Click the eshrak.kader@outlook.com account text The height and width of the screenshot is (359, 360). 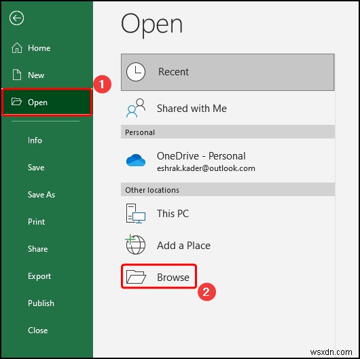pos(206,168)
